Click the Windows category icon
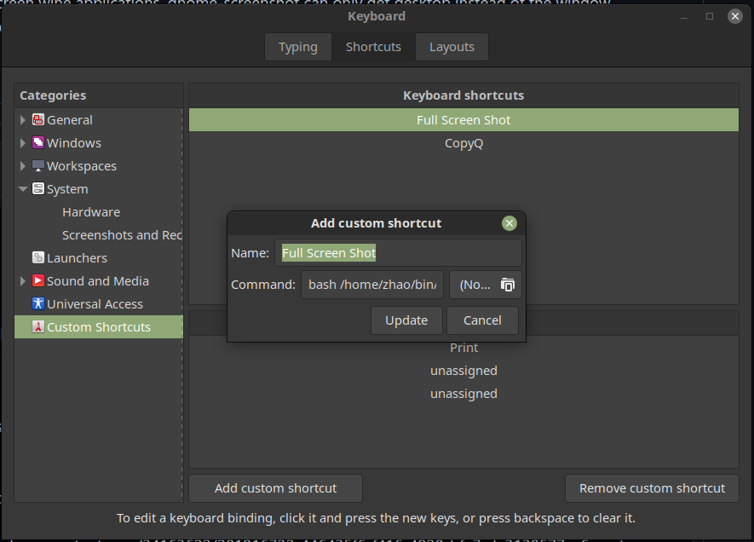Viewport: 754px width, 542px height. [37, 142]
